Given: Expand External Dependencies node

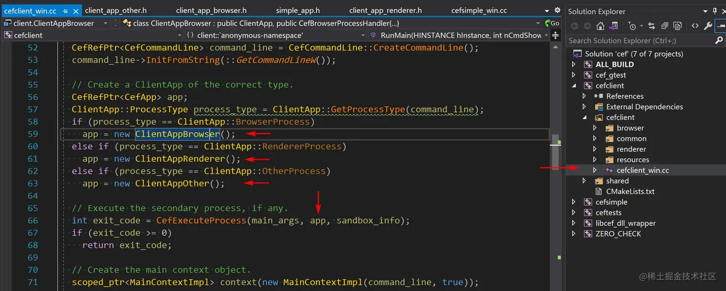Looking at the screenshot, I should point(584,107).
